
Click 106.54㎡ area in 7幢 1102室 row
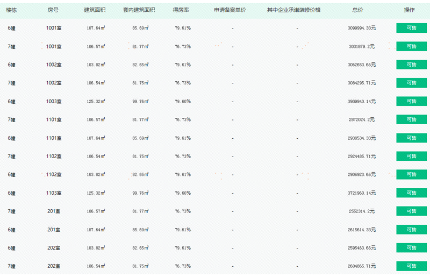pos(96,156)
